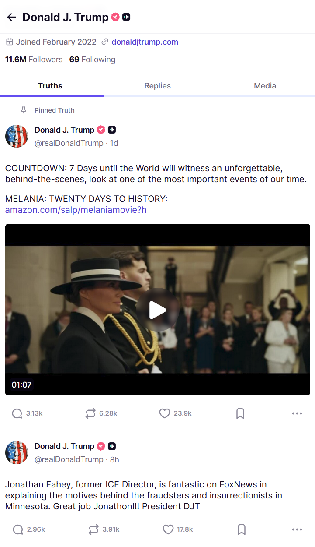View the 69 Following list
Image resolution: width=315 pixels, height=547 pixels.
tap(92, 60)
